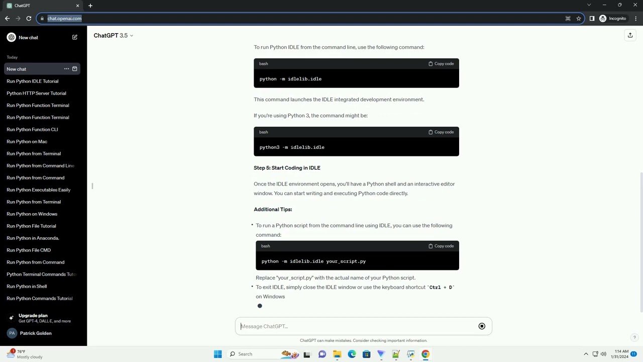Image resolution: width=643 pixels, height=362 pixels.
Task: Open the help question mark button
Action: [x=634, y=338]
